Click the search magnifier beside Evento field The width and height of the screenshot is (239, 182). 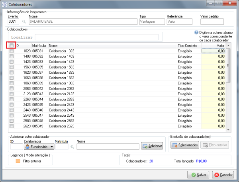23,22
